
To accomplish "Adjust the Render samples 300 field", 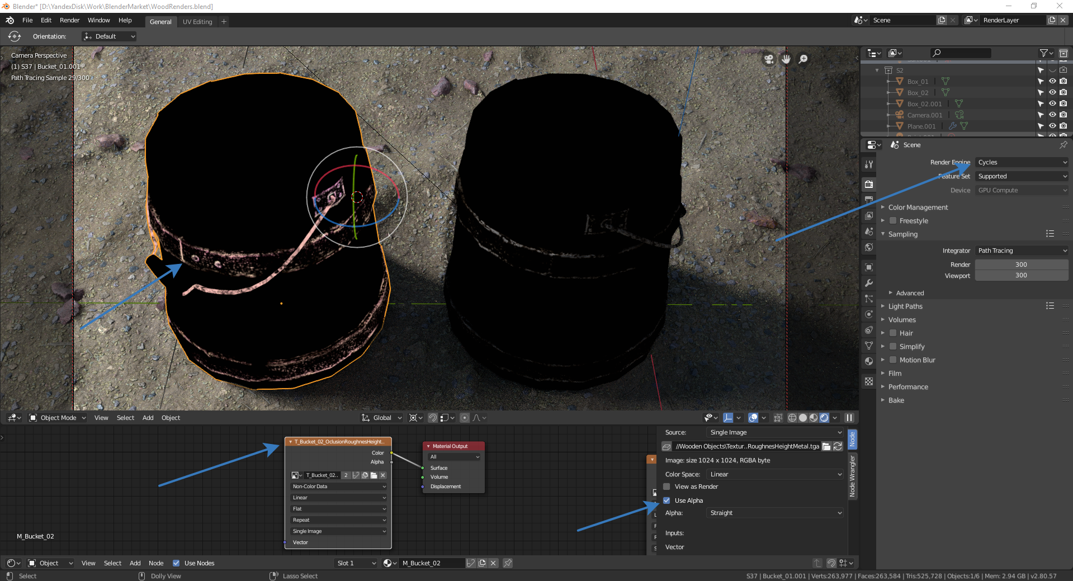I will (x=1022, y=264).
